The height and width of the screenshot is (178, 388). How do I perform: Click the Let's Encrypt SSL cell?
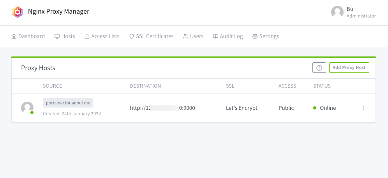pyautogui.click(x=242, y=108)
